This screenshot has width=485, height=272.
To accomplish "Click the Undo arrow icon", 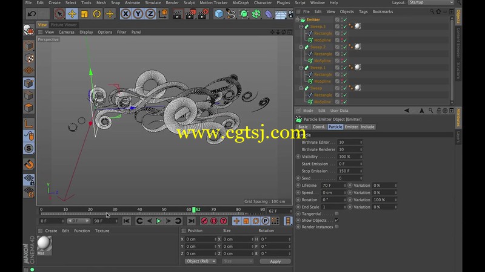I will [x=32, y=14].
